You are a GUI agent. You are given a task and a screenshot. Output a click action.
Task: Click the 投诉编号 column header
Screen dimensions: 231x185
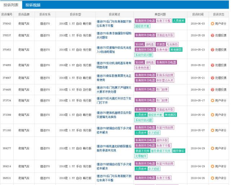7,14
